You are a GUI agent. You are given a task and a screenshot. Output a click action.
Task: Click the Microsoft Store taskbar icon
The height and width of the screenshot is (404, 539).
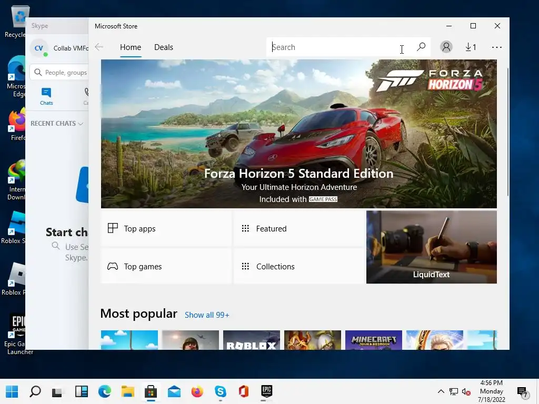point(151,391)
